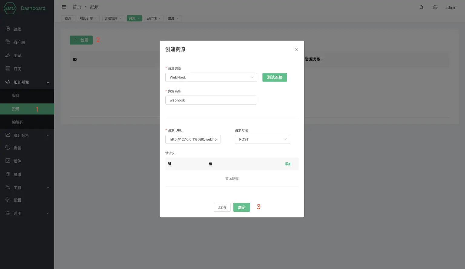Click the webhook resource name input field
Image resolution: width=465 pixels, height=269 pixels.
point(211,100)
